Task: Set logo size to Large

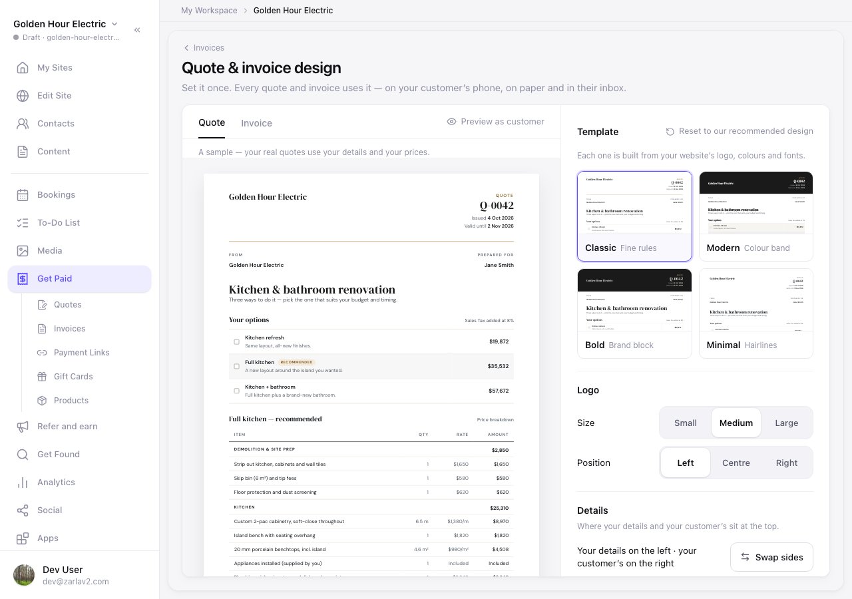Action: tap(787, 423)
